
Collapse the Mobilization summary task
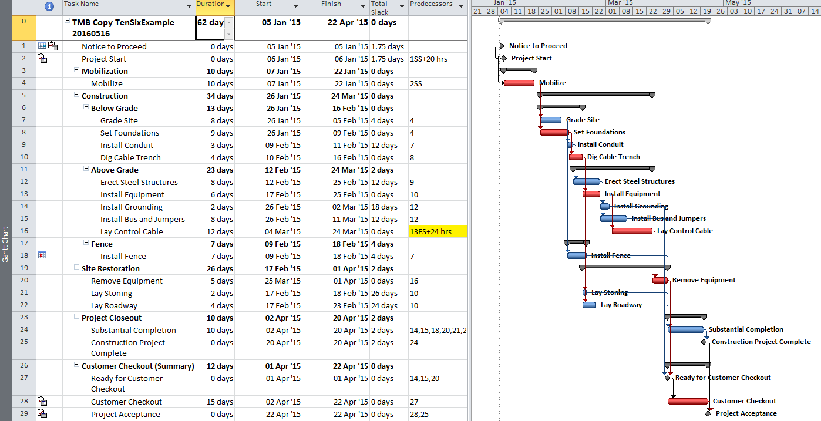click(x=76, y=70)
